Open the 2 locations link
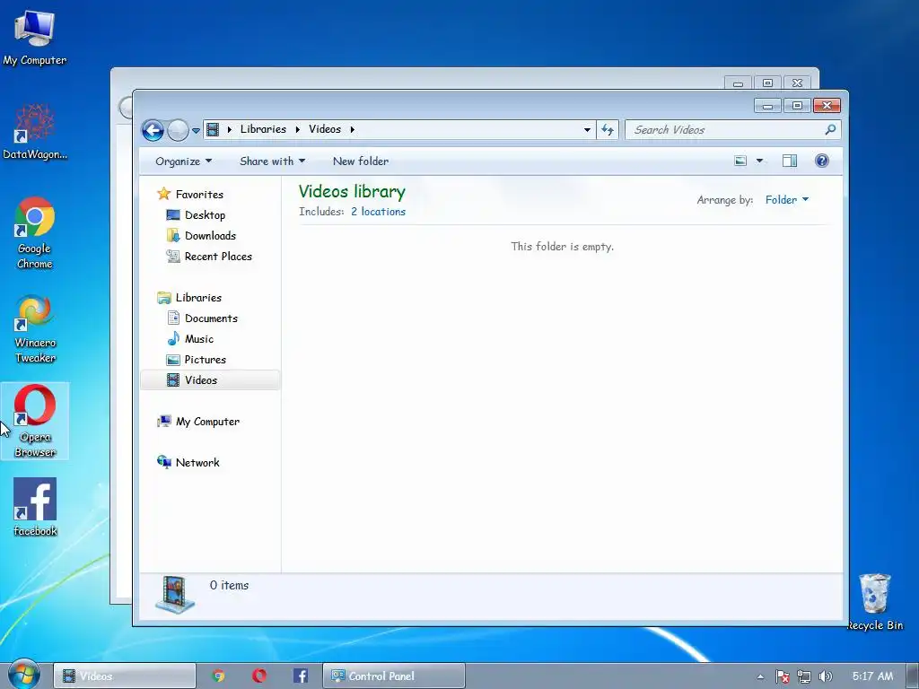This screenshot has width=919, height=689. click(x=378, y=212)
